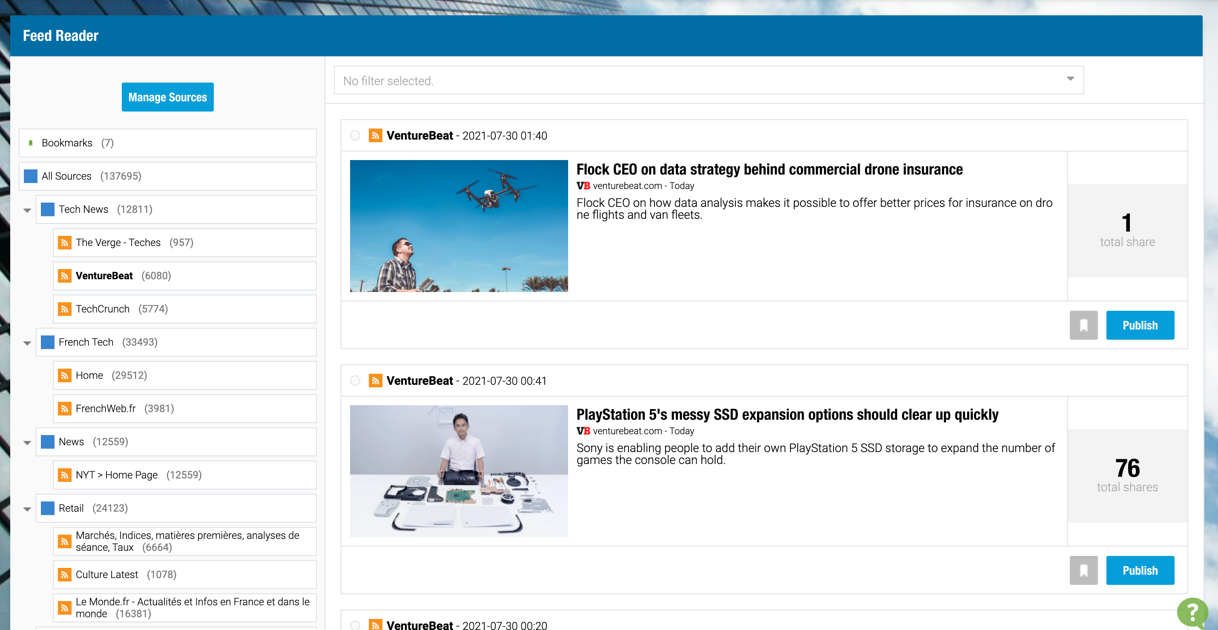Select All Sources (137695)
1218x630 pixels.
point(168,176)
